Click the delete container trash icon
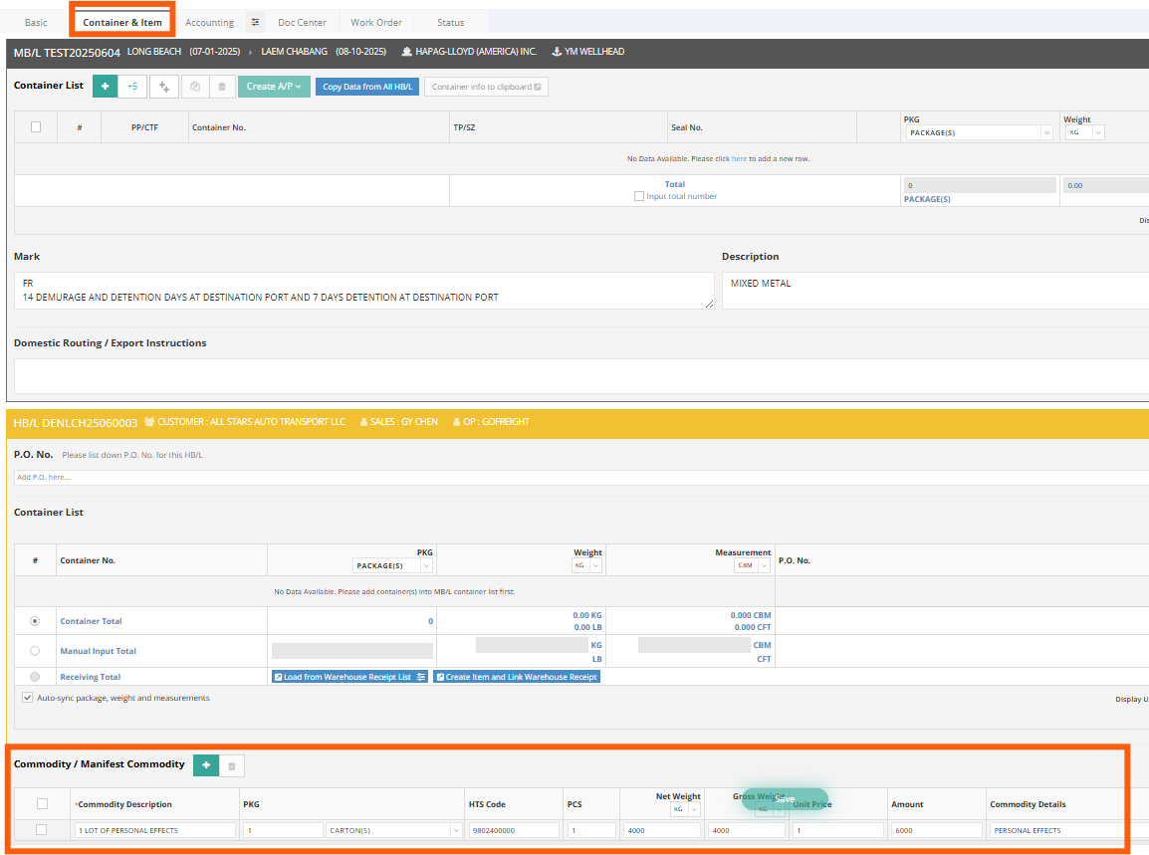 click(221, 87)
